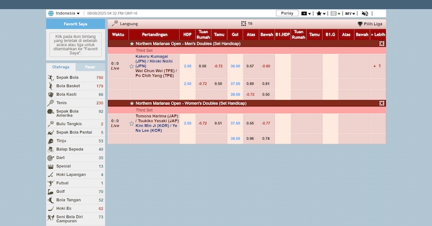The height and width of the screenshot is (226, 432).
Task: Bet over 0.57 at 36.50 line
Action: (250, 66)
